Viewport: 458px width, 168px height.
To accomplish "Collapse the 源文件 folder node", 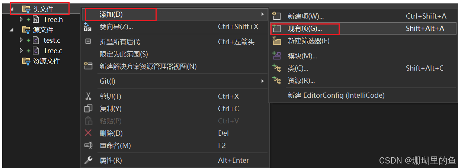I will 12,30.
